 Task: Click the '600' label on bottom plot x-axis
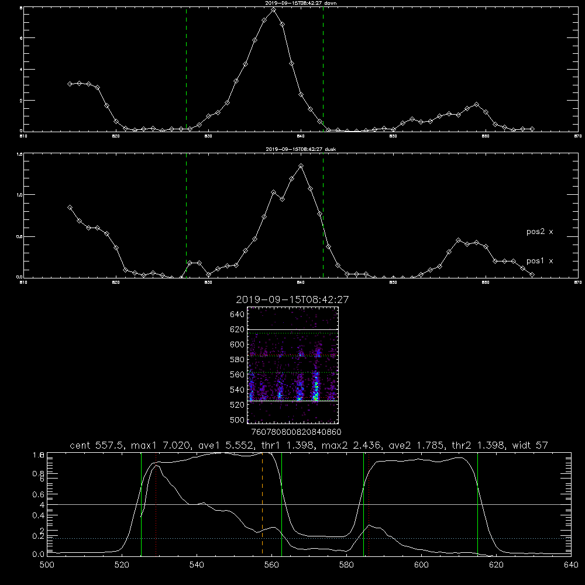[x=421, y=565]
